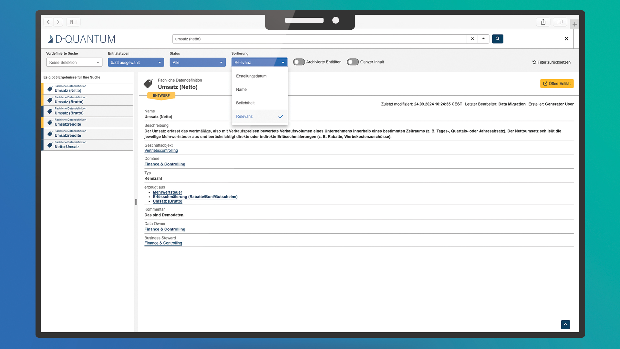The width and height of the screenshot is (620, 349).
Task: Click the browser tab overview icon
Action: (x=560, y=22)
